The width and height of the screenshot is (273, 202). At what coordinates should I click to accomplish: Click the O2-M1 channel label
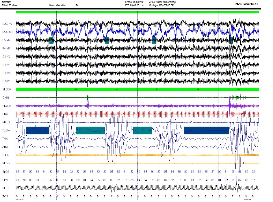click(6, 81)
